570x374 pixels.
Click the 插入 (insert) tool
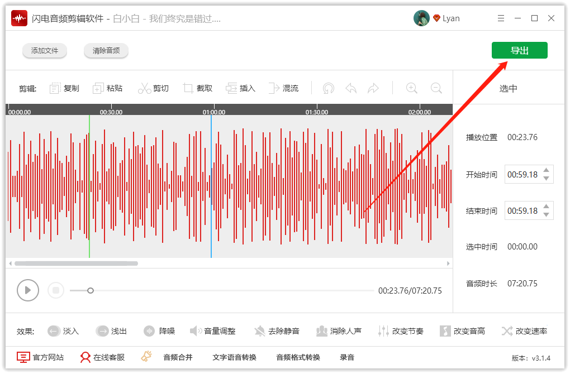[241, 88]
